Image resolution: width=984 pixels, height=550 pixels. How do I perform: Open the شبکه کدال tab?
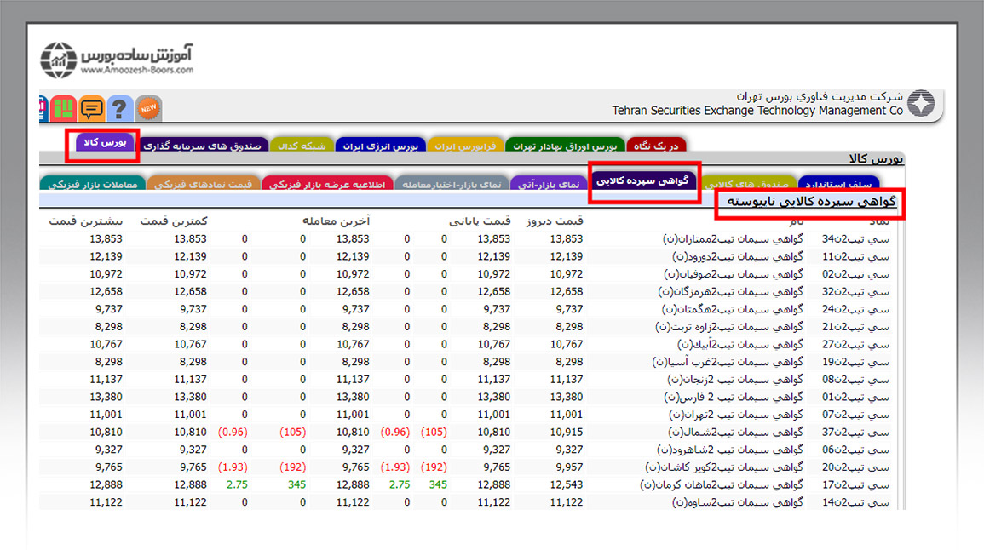click(302, 146)
